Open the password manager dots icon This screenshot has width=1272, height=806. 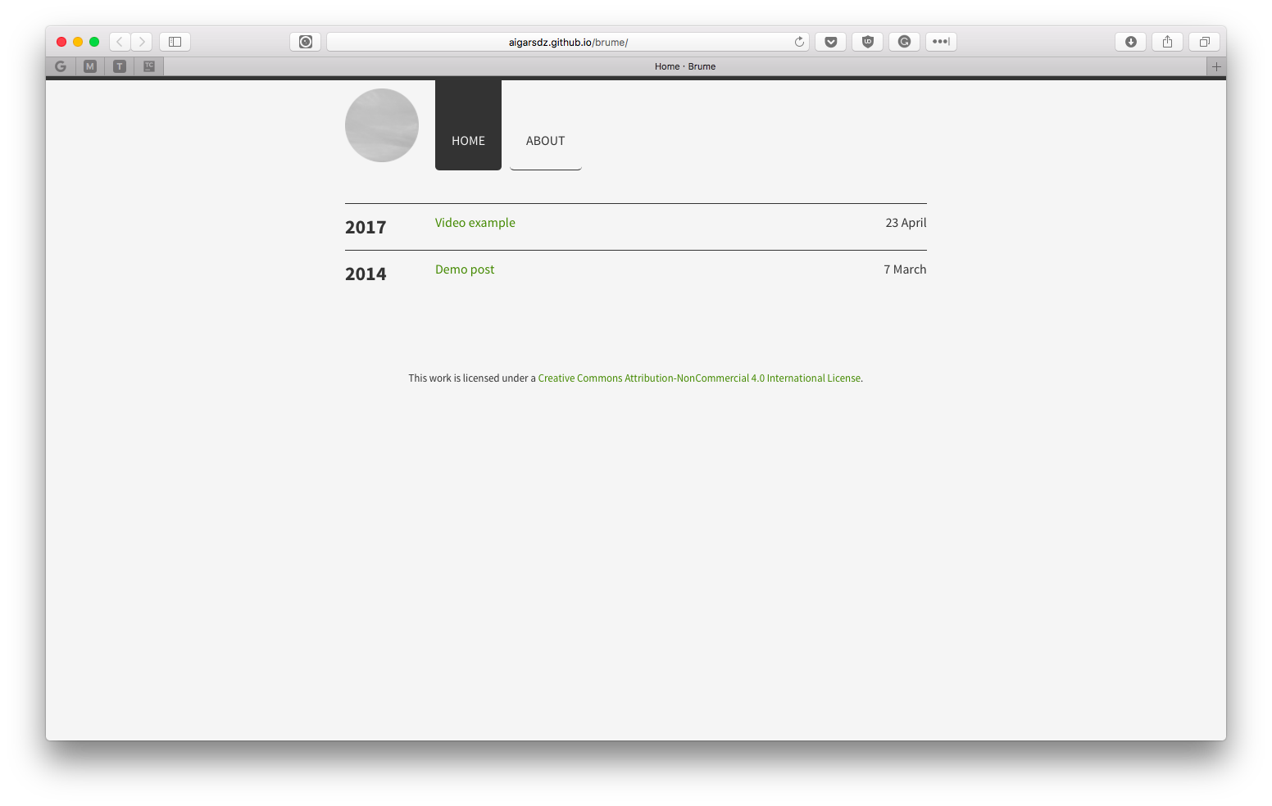tap(941, 42)
